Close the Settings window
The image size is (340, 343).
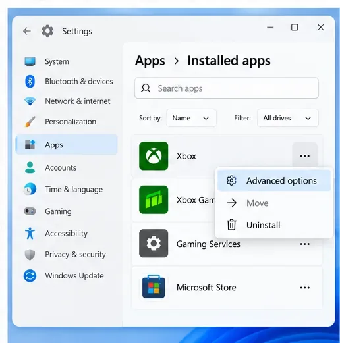point(321,28)
